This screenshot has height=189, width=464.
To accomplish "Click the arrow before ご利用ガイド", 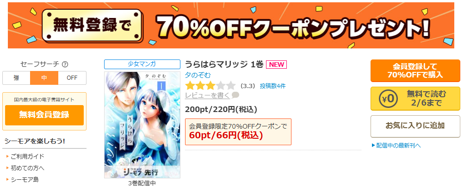I will [8, 156].
